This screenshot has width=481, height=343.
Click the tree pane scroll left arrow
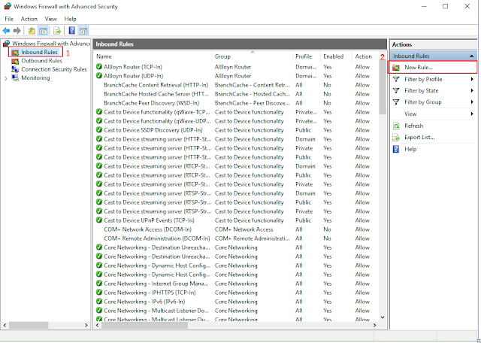click(5, 325)
